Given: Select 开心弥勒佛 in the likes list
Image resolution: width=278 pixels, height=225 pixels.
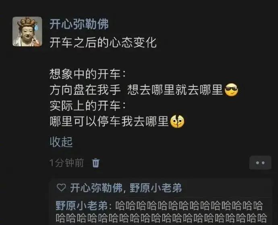Looking at the screenshot, I should pyautogui.click(x=96, y=188).
